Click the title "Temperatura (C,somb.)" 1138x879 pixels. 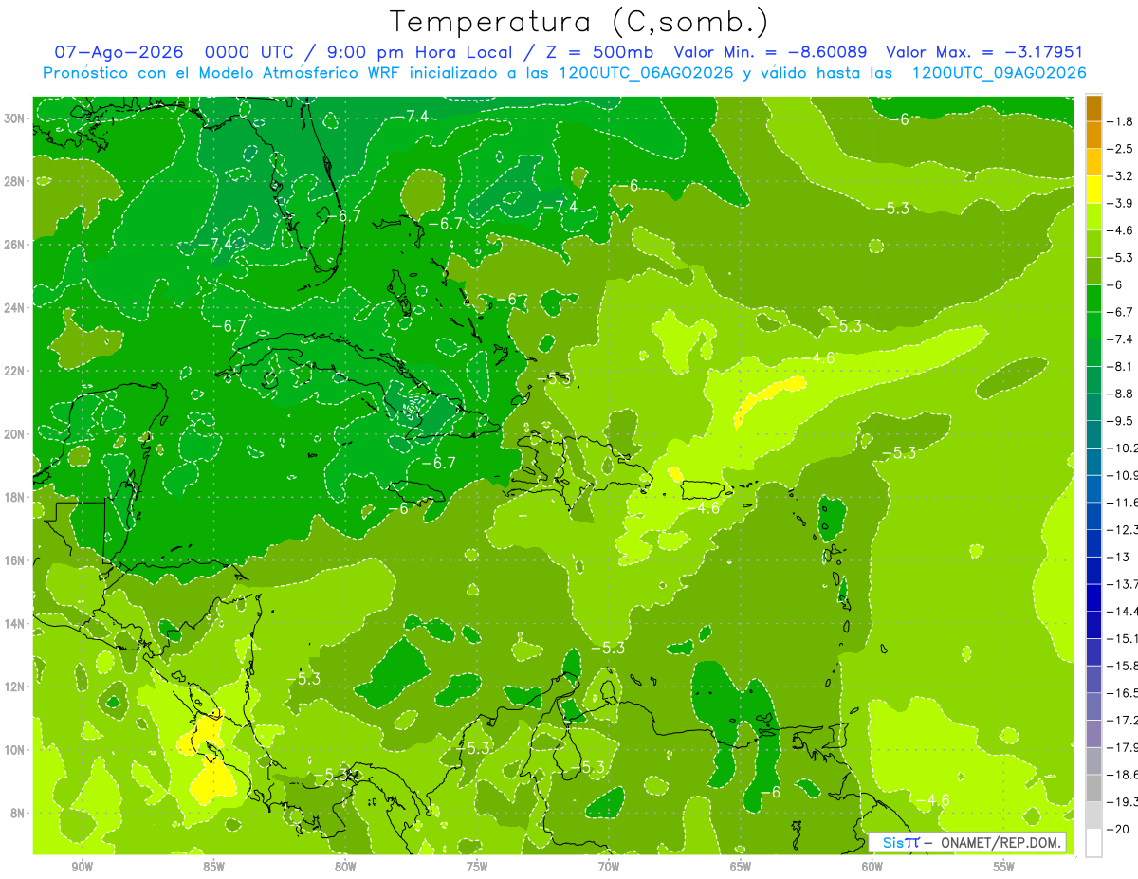pos(579,23)
